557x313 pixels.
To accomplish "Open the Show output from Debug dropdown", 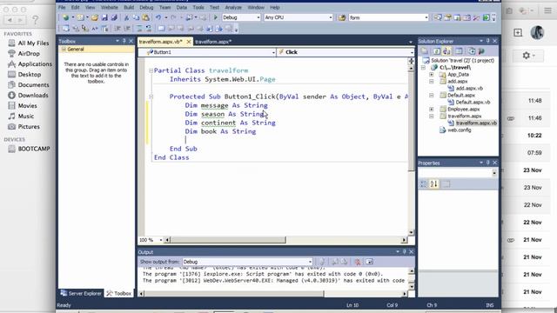I will coord(310,262).
